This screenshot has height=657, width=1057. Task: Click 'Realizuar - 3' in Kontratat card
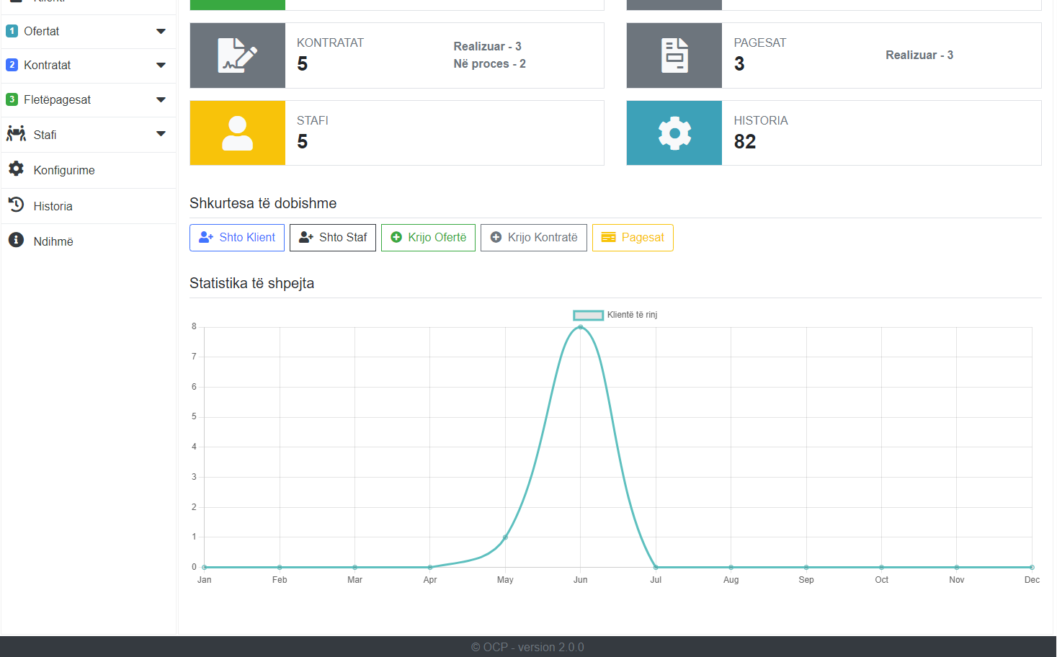tap(487, 46)
